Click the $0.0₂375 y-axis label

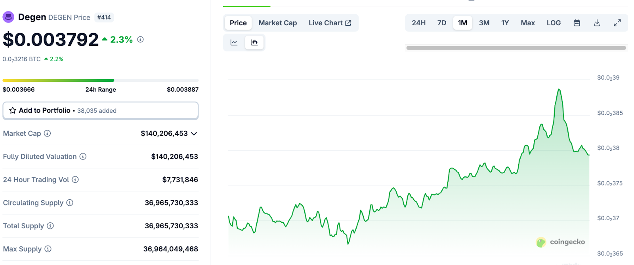[x=610, y=183]
